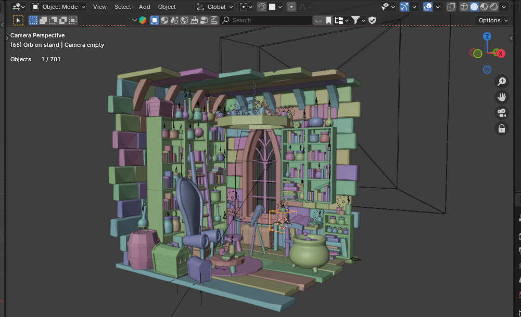Select the tweak cursor tool icon
The height and width of the screenshot is (317, 521).
click(x=18, y=20)
